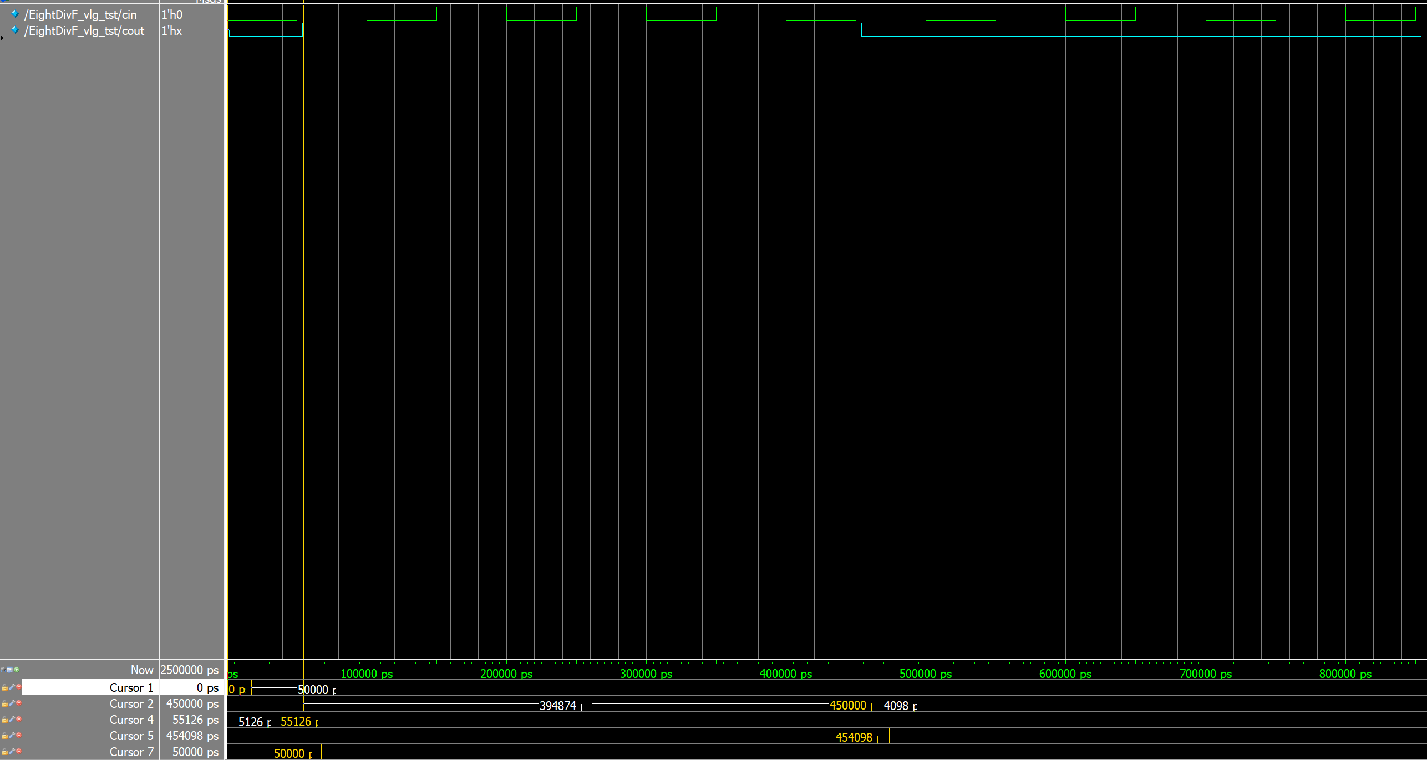Click the 1'hx value of cout
Image resolution: width=1427 pixels, height=760 pixels.
171,31
